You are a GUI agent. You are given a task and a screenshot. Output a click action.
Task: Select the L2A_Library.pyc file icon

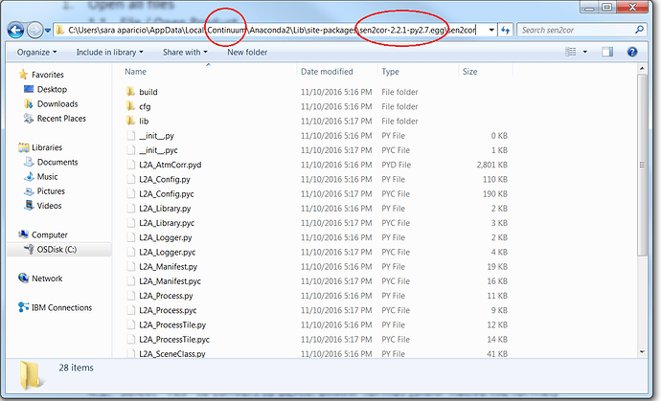(x=131, y=223)
